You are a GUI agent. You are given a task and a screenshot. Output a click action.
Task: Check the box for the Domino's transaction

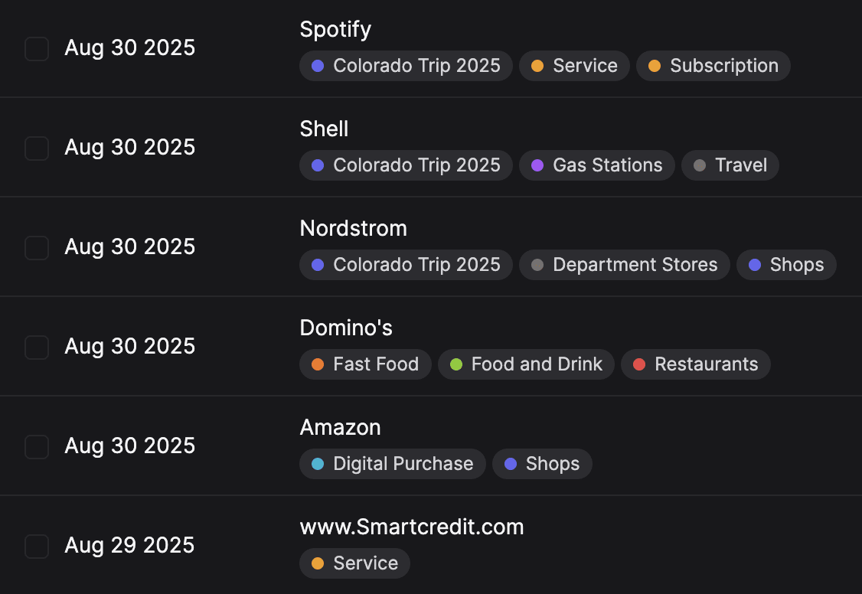(x=36, y=347)
